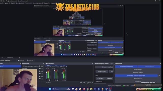The width and height of the screenshot is (163, 91).
Task: Click Остановить виртуальную камеру button
Action: point(136,76)
